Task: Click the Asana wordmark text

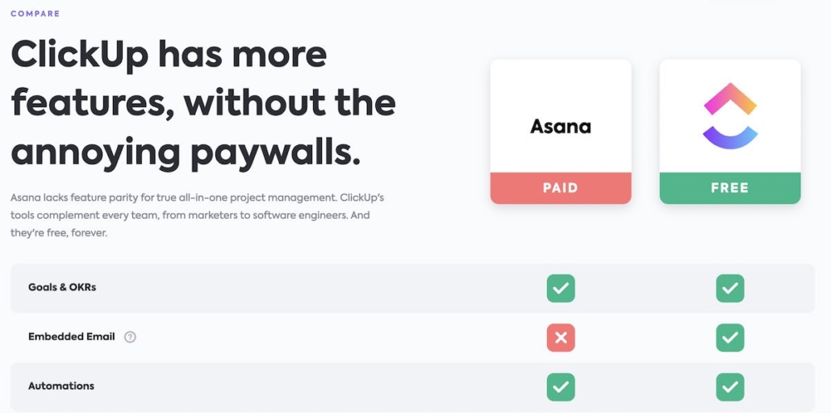Action: click(561, 127)
